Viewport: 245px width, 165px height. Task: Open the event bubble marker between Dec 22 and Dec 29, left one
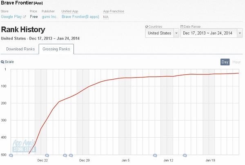coord(65,156)
